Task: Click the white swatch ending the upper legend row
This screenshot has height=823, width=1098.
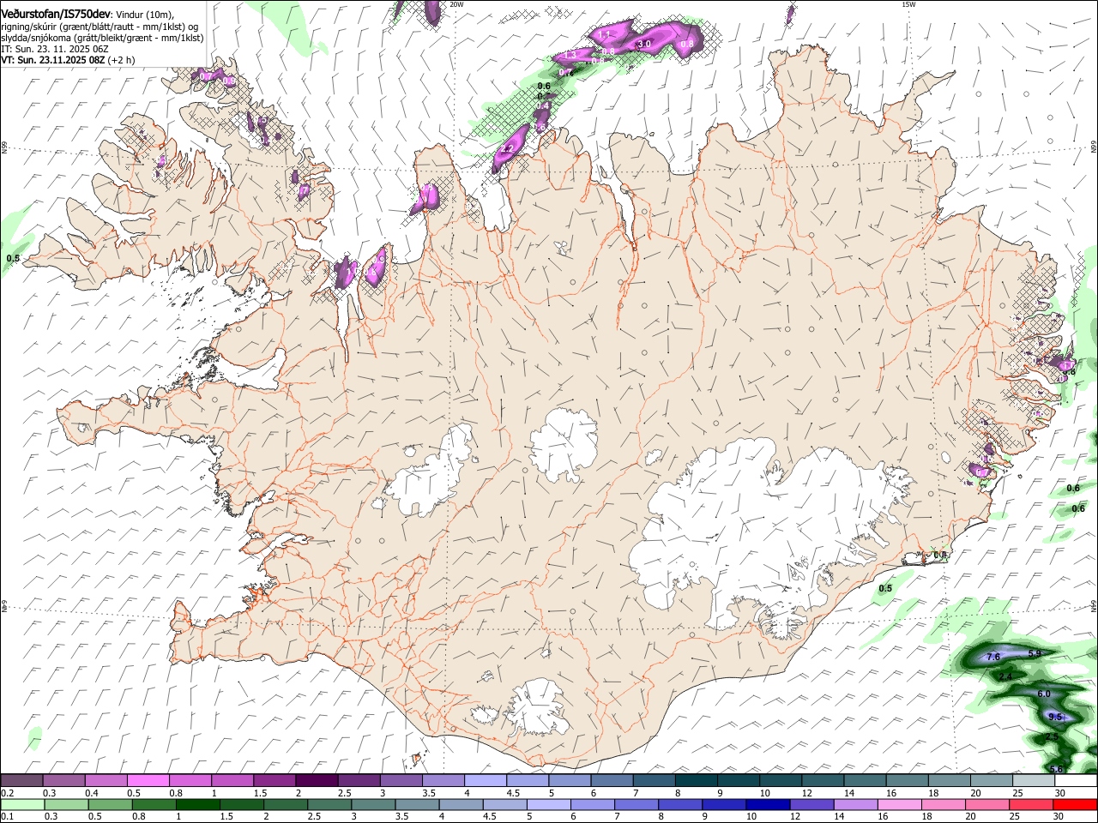Action: 1076,781
